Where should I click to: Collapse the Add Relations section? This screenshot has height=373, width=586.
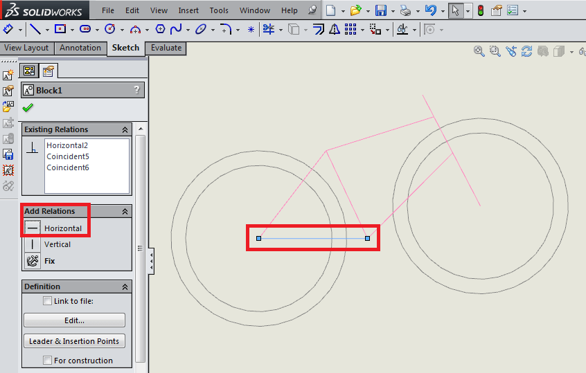pos(125,211)
